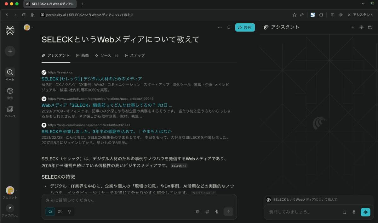Click the wantedly.com source URL
This screenshot has height=223, width=378.
click(x=101, y=98)
